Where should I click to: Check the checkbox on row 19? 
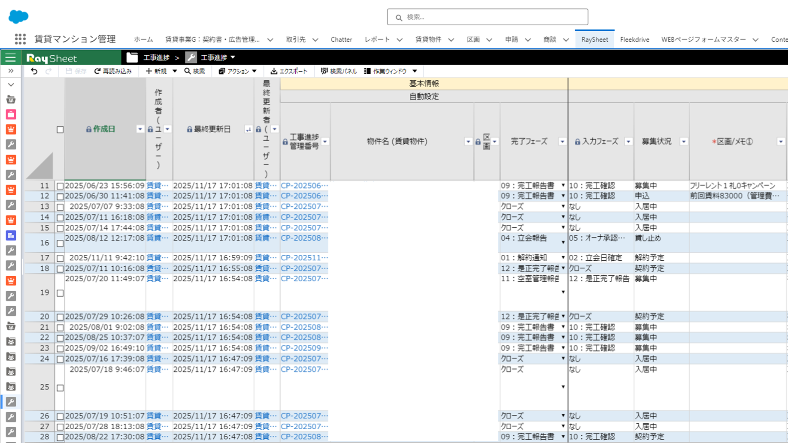pyautogui.click(x=60, y=293)
